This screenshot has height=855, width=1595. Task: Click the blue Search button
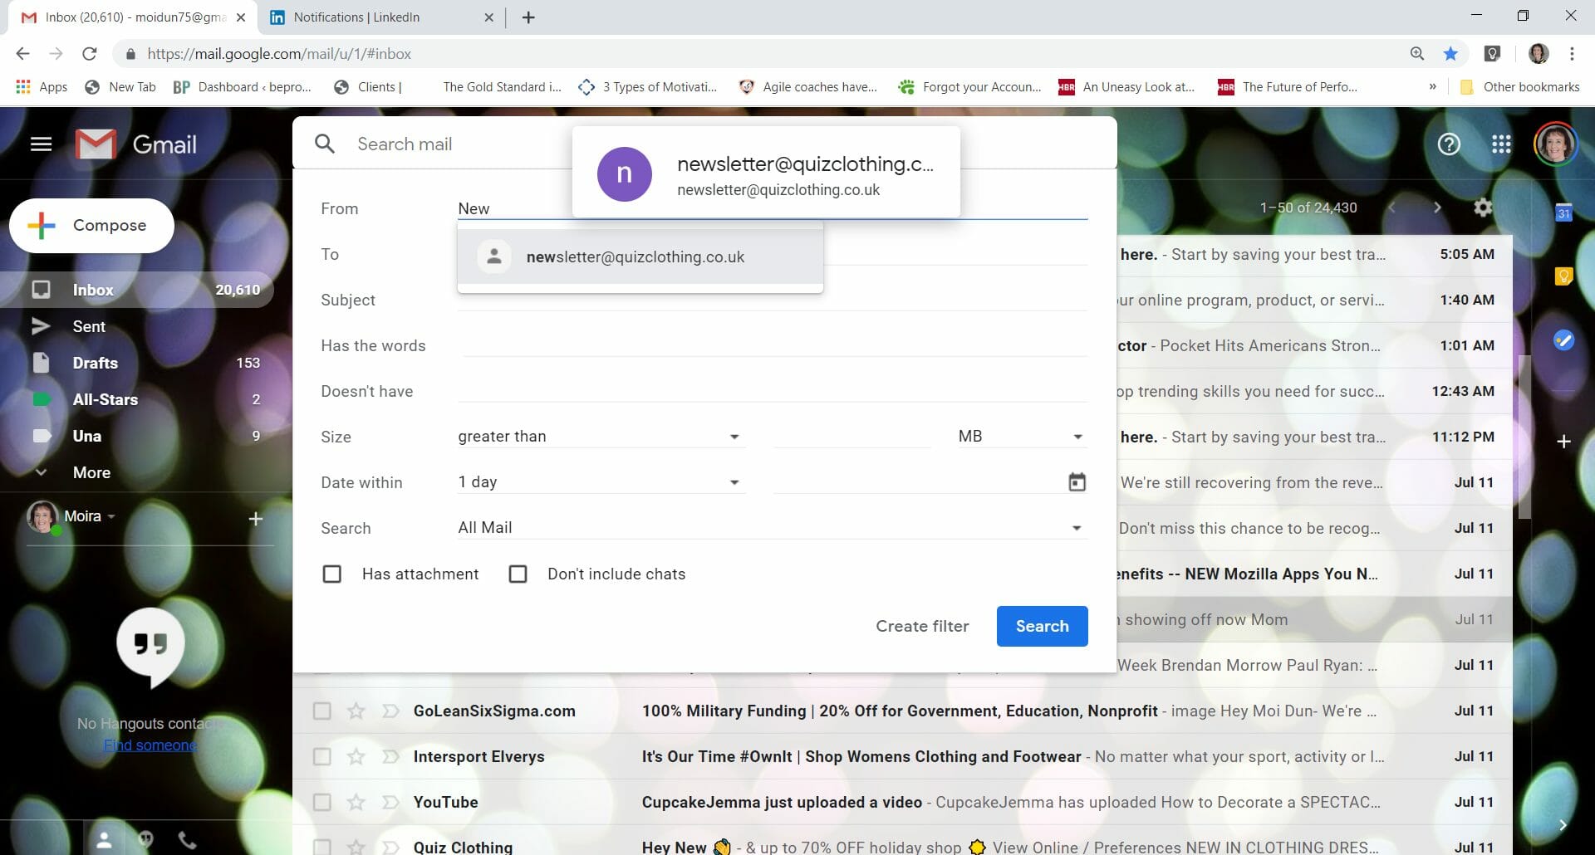click(x=1043, y=627)
